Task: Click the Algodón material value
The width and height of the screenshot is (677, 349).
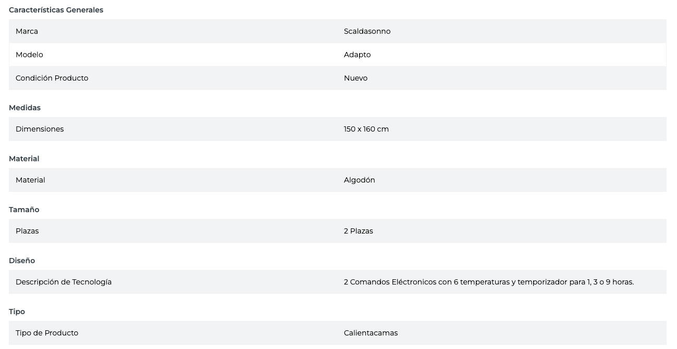Action: [x=359, y=180]
